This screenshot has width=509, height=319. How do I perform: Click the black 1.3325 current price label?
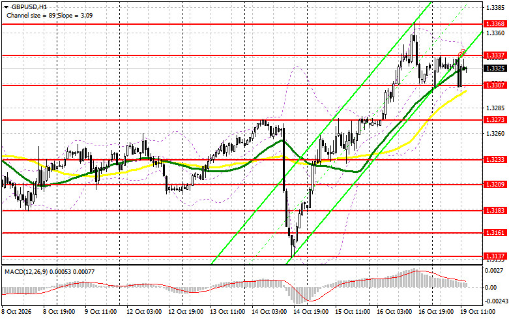(495, 68)
